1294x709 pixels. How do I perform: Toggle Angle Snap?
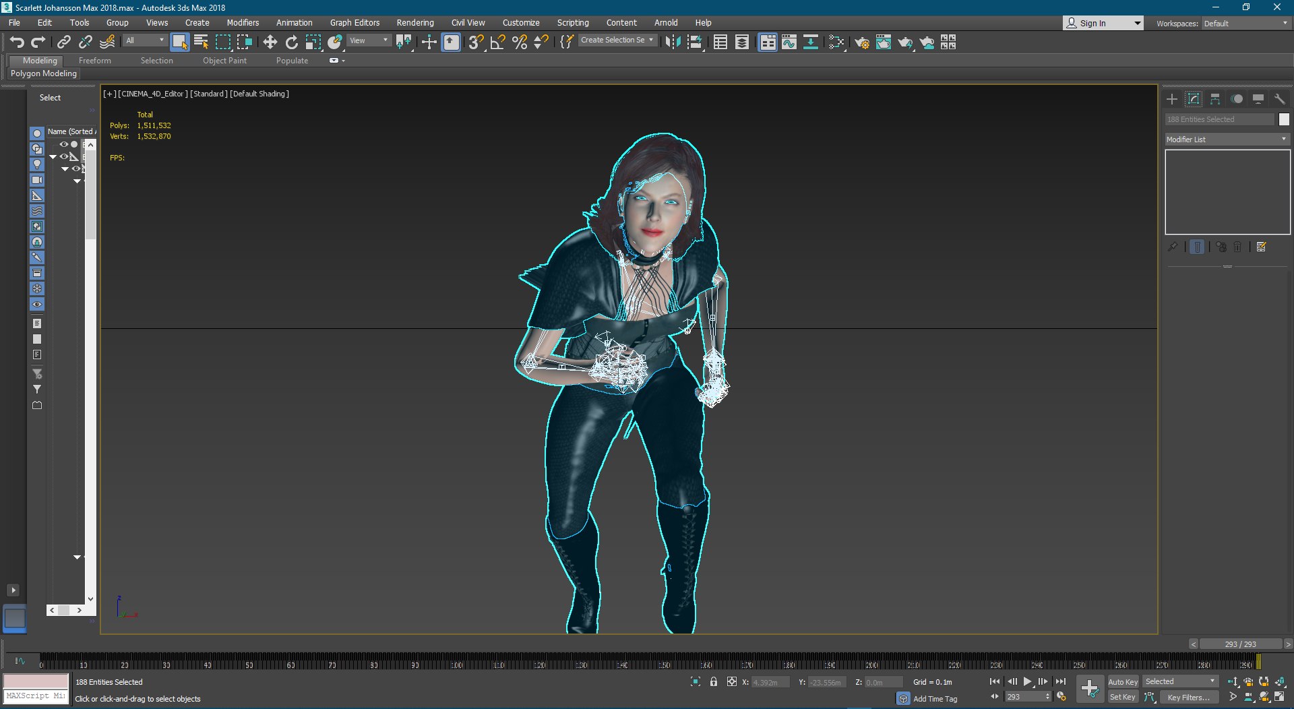point(498,42)
